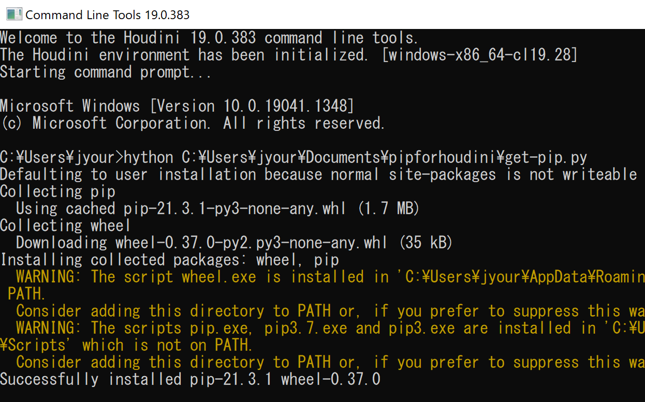Screen dimensions: 645x402
Task: Click the line 'Welcome to the Houdini 19.0.383 command line tools.'
Action: [x=209, y=38]
